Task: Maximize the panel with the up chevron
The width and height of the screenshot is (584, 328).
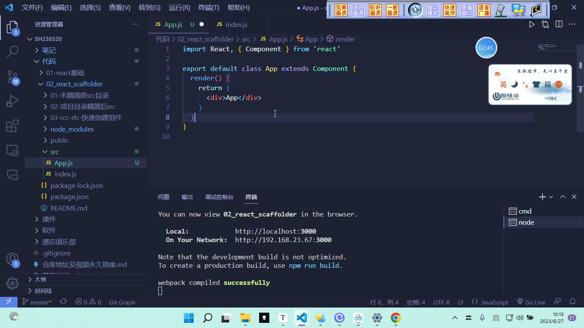Action: [x=563, y=197]
